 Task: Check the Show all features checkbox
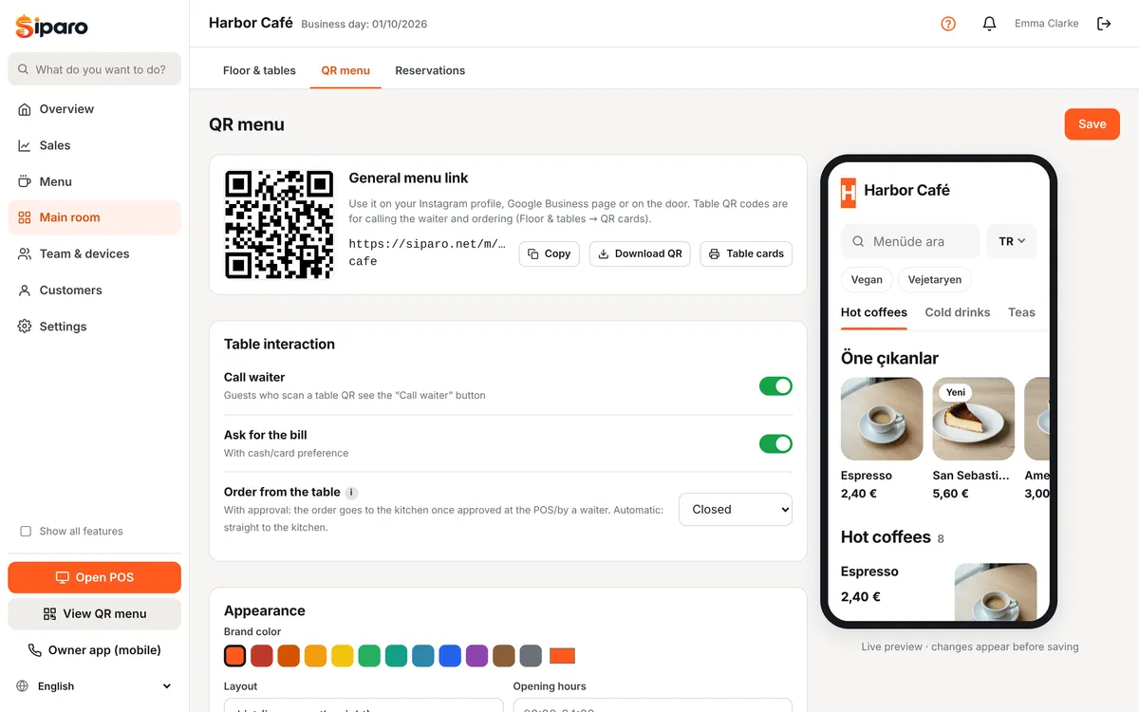point(26,532)
